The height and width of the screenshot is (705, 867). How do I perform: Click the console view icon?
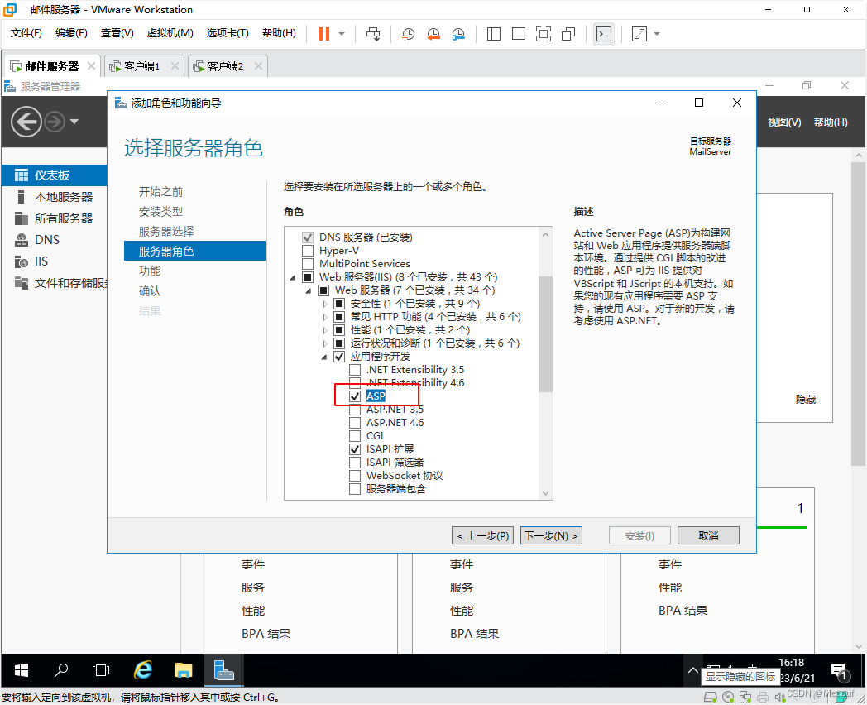coord(603,34)
